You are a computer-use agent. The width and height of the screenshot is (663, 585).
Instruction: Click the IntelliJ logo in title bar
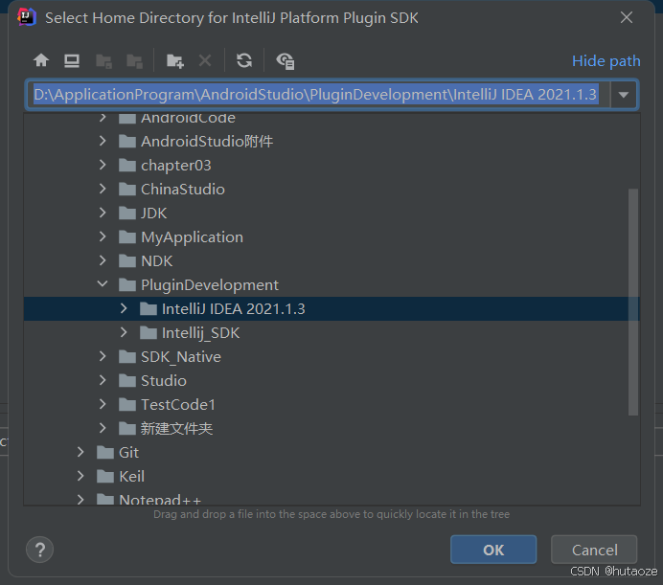tap(26, 18)
